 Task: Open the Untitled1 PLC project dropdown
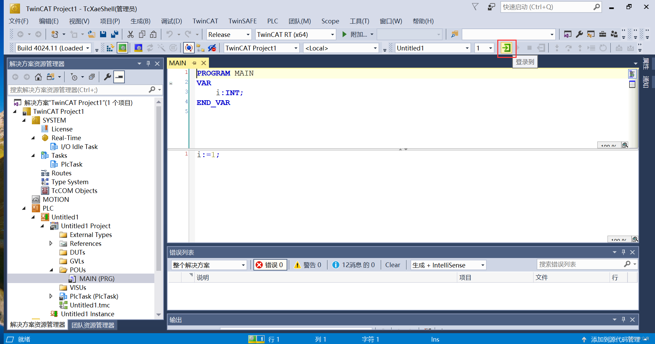tap(433, 48)
